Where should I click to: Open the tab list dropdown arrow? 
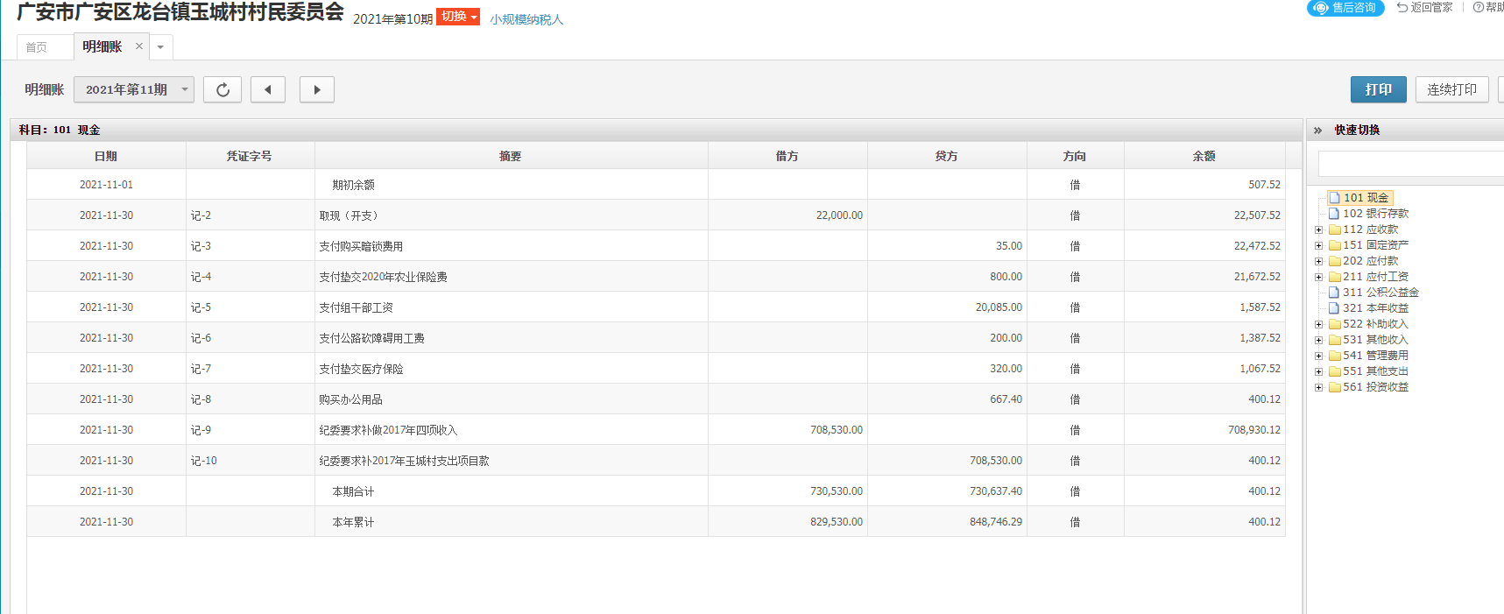tap(160, 47)
